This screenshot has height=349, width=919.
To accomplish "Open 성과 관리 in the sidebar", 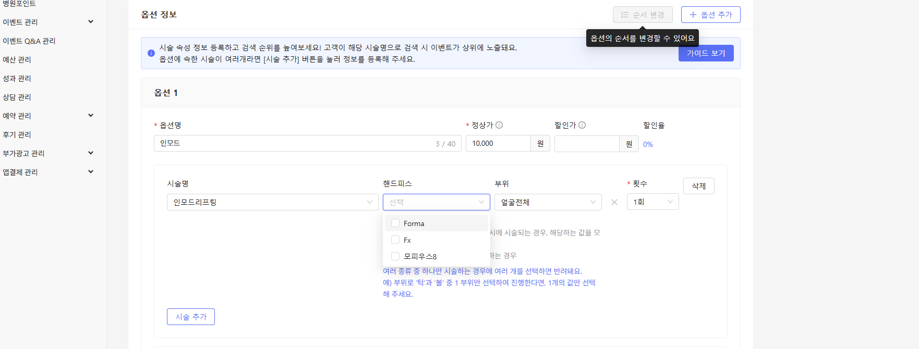I will point(17,78).
